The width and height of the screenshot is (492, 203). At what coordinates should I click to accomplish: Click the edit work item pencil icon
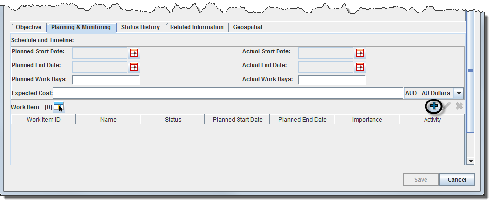click(447, 106)
